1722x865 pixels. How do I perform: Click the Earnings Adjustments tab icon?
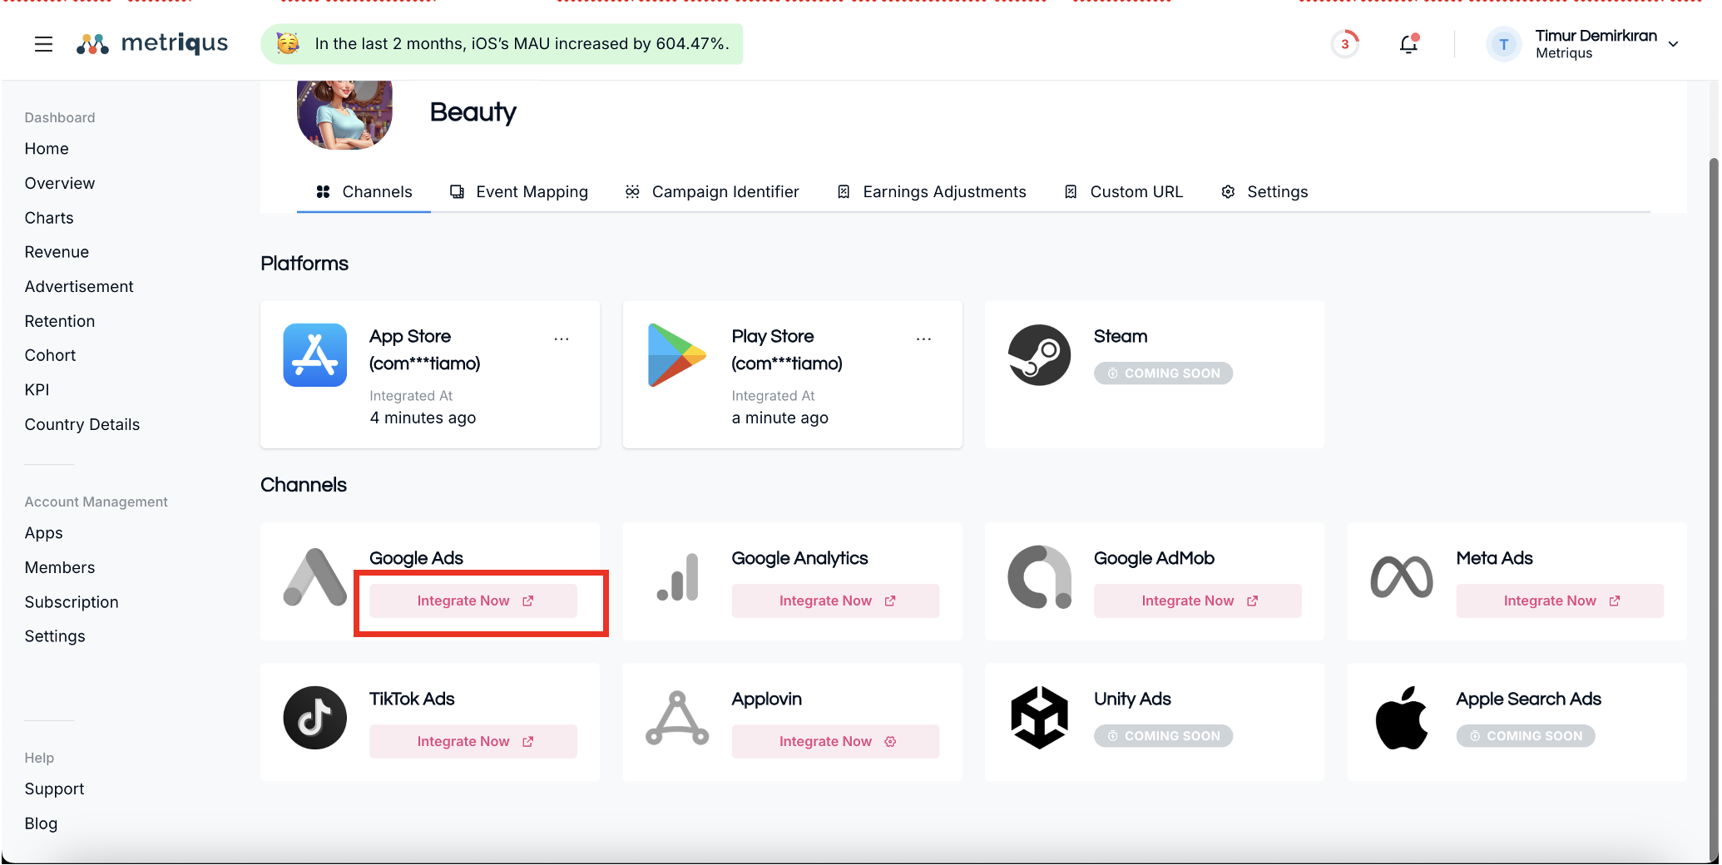click(x=844, y=192)
